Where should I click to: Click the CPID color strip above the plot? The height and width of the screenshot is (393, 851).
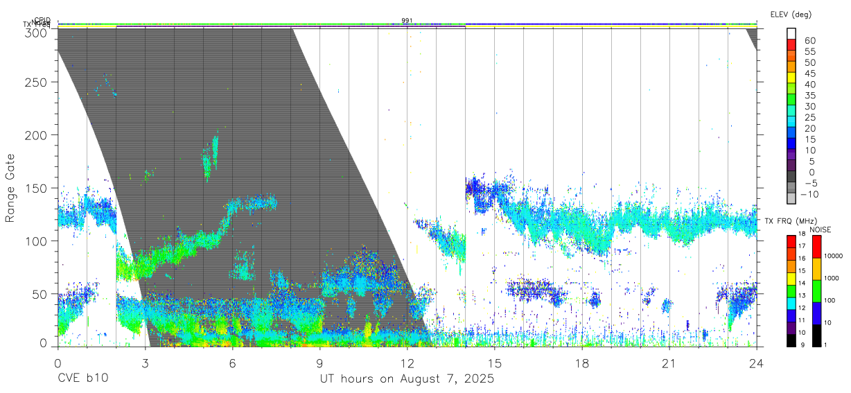click(407, 24)
